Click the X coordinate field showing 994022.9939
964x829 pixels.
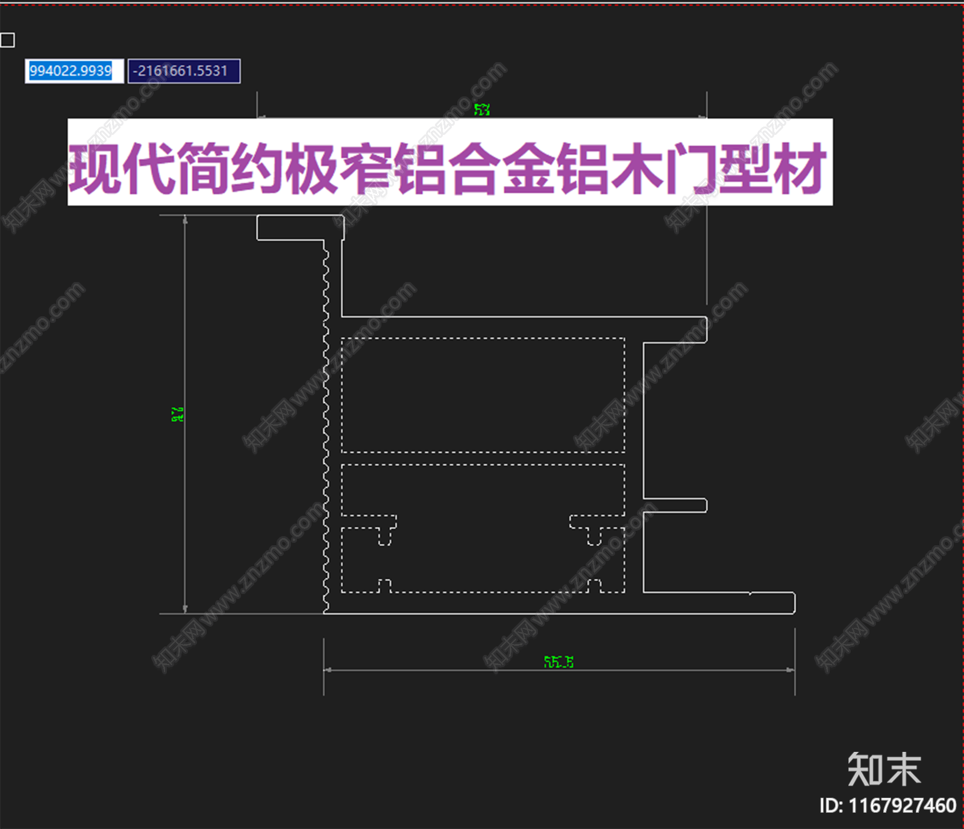click(74, 71)
